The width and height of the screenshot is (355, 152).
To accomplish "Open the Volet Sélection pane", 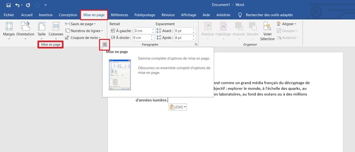I will coord(267,31).
